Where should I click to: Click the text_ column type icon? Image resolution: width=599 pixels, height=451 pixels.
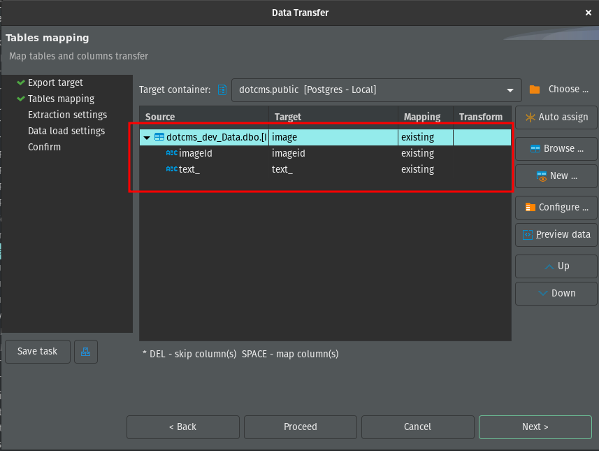coord(171,169)
